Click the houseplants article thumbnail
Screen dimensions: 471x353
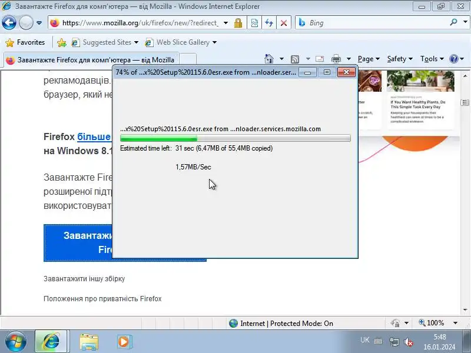point(420,81)
